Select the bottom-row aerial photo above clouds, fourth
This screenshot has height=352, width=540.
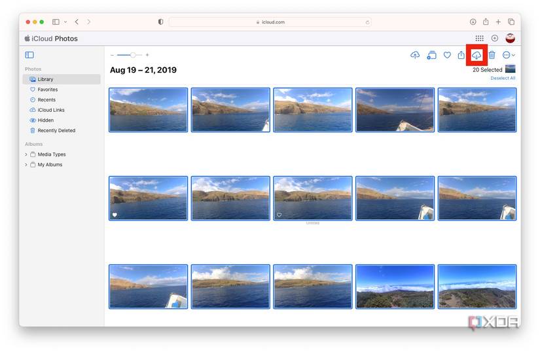point(395,287)
